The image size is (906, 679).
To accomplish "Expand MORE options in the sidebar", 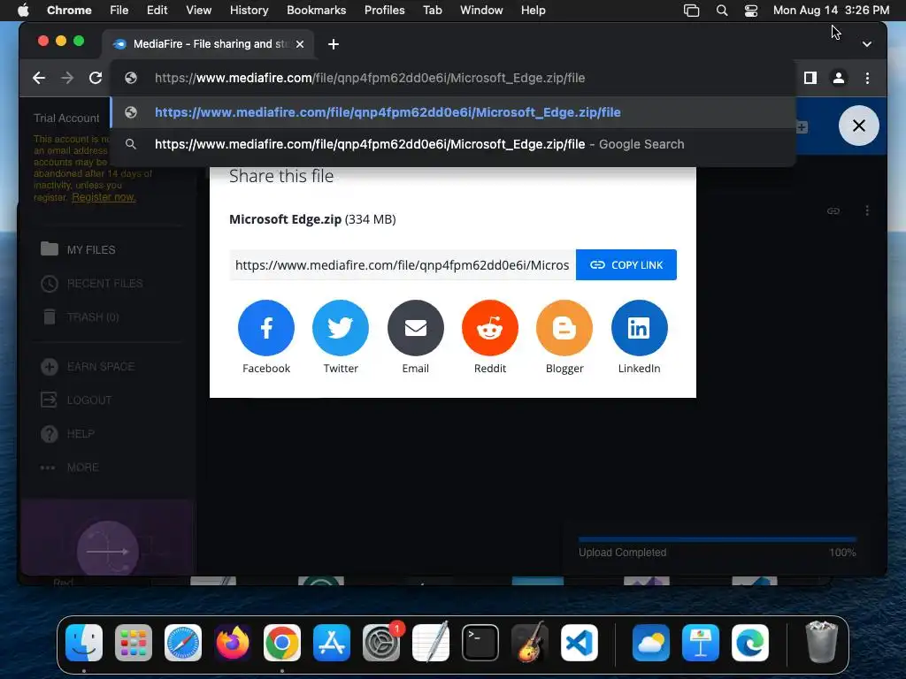I will point(69,467).
